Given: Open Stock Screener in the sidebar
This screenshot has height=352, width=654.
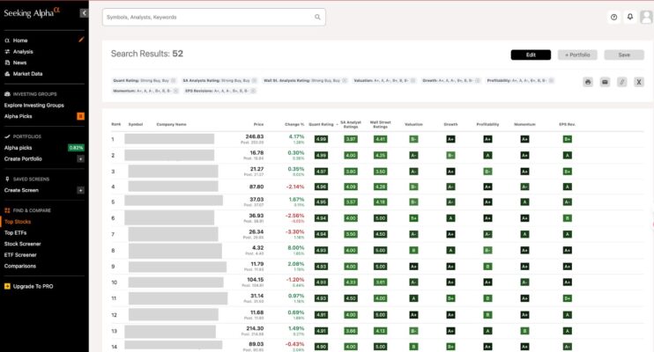Looking at the screenshot, I should [x=21, y=244].
